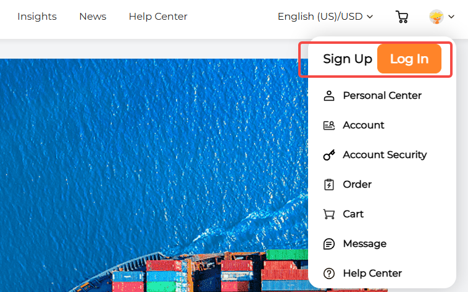Click the chevron next to English (US)/USD
The image size is (468, 292).
370,17
